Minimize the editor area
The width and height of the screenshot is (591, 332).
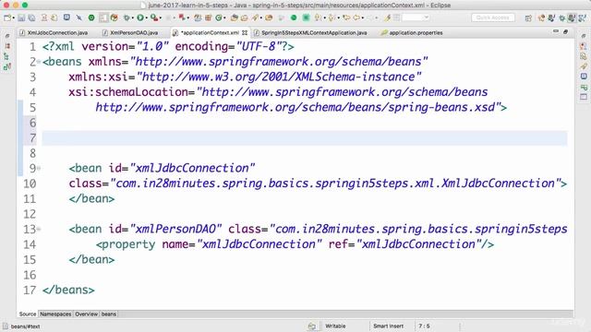click(x=556, y=31)
